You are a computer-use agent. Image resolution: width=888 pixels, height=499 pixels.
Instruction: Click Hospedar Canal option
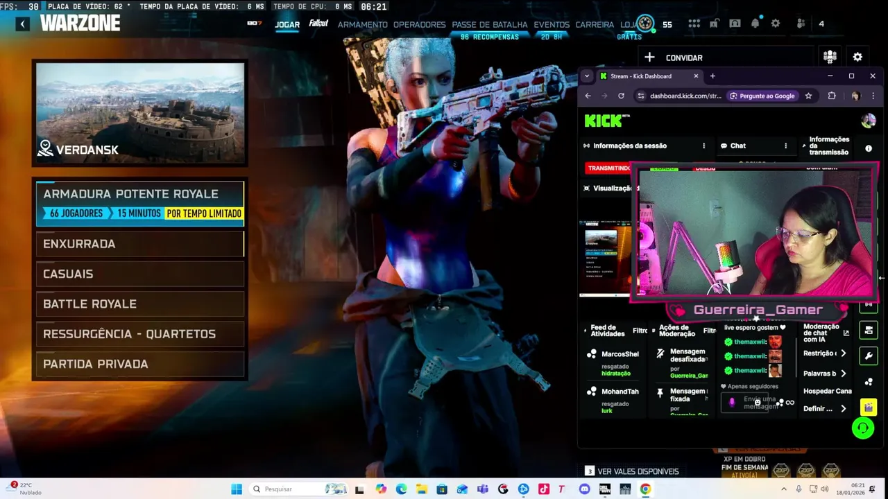(827, 391)
